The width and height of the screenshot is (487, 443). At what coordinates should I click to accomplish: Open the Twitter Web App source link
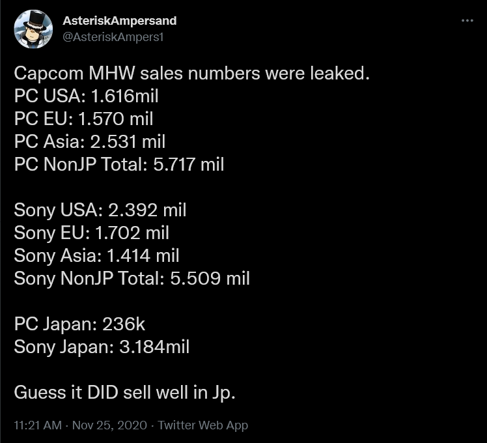pyautogui.click(x=203, y=425)
